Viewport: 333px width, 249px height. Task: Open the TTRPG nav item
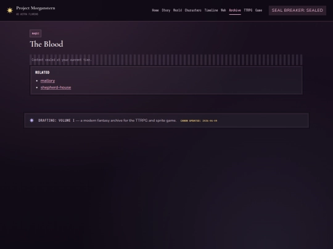click(x=248, y=10)
